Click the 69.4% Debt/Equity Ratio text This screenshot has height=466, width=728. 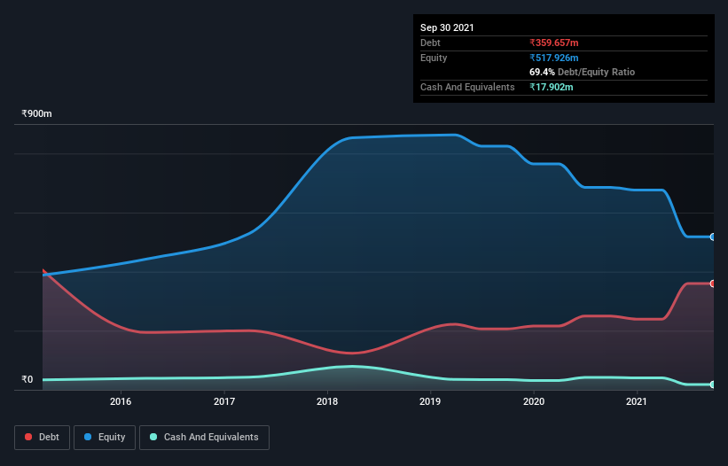tap(583, 72)
